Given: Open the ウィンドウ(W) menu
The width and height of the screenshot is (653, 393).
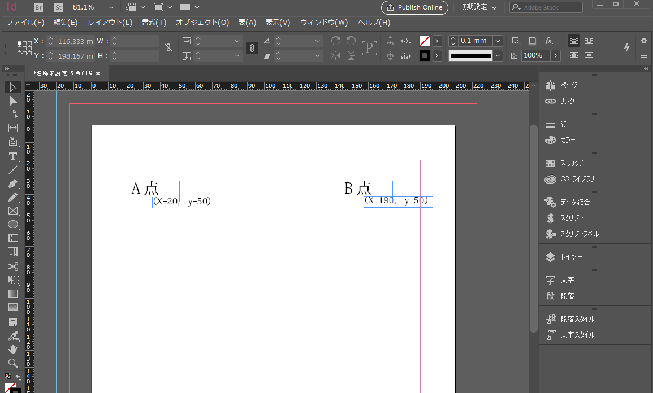Looking at the screenshot, I should (x=324, y=23).
